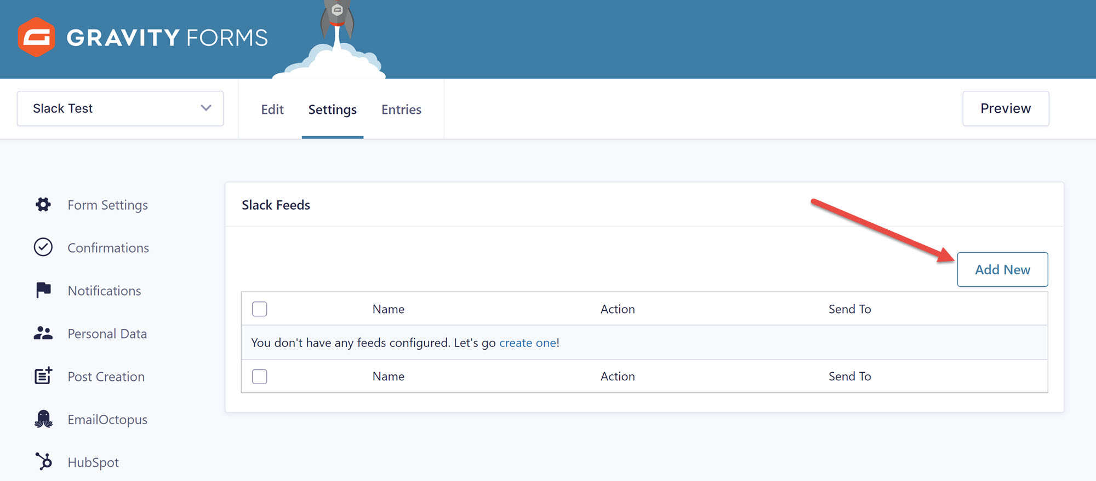Open the Slack Test form switcher dropdown
This screenshot has height=481, width=1096.
(120, 108)
